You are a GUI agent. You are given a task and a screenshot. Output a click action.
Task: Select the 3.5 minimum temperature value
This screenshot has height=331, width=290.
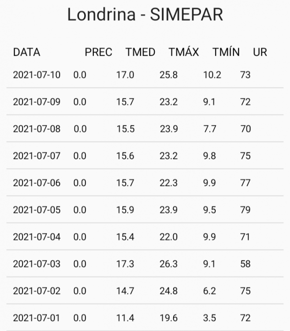click(209, 318)
